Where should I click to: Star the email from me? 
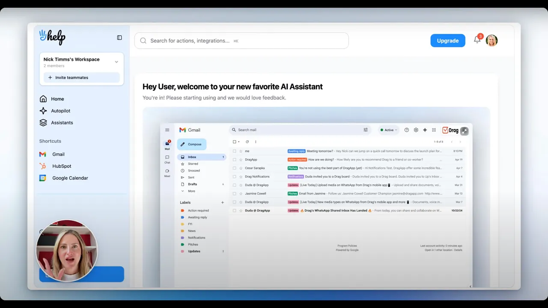click(241, 151)
